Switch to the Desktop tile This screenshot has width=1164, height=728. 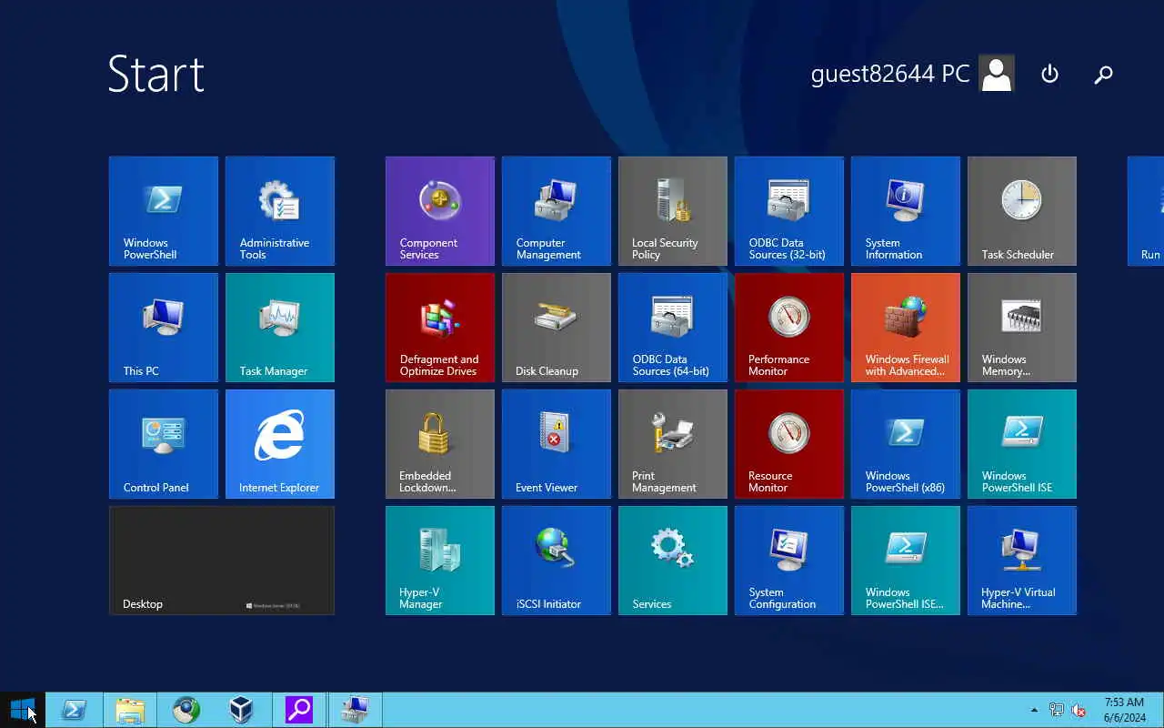(222, 561)
